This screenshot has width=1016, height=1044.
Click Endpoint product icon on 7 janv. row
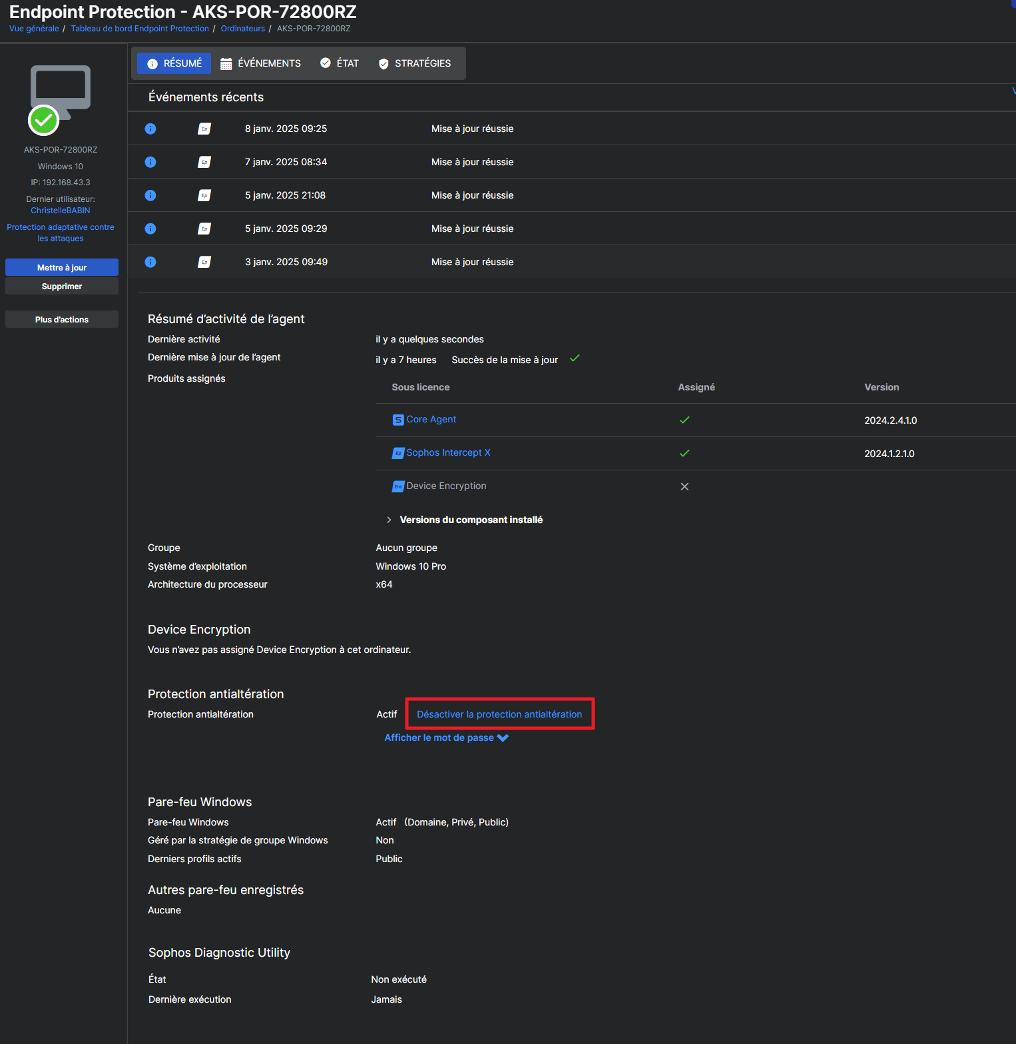click(204, 162)
